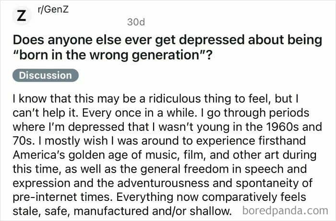
Task: Click the closing text 'stale, safe, manufactured'
Action: pyautogui.click(x=81, y=211)
